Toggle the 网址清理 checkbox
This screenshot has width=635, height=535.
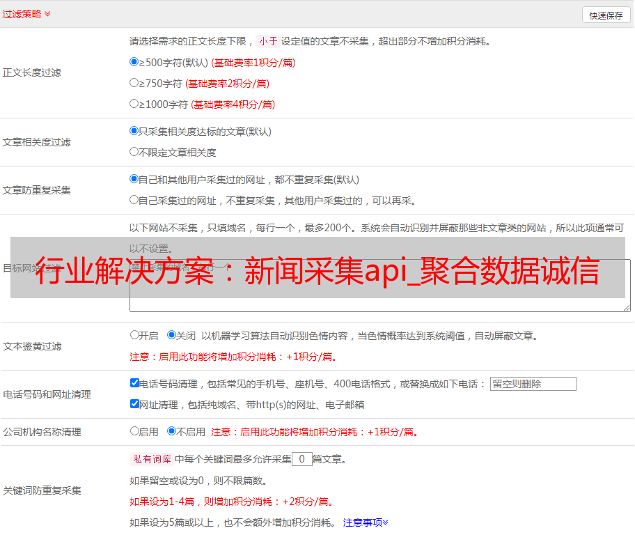coord(134,404)
